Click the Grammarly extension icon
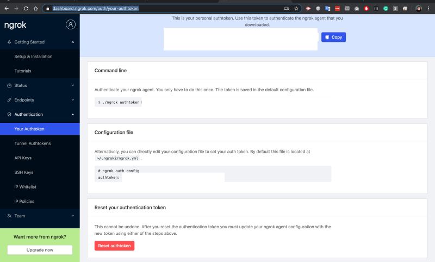 386,9
